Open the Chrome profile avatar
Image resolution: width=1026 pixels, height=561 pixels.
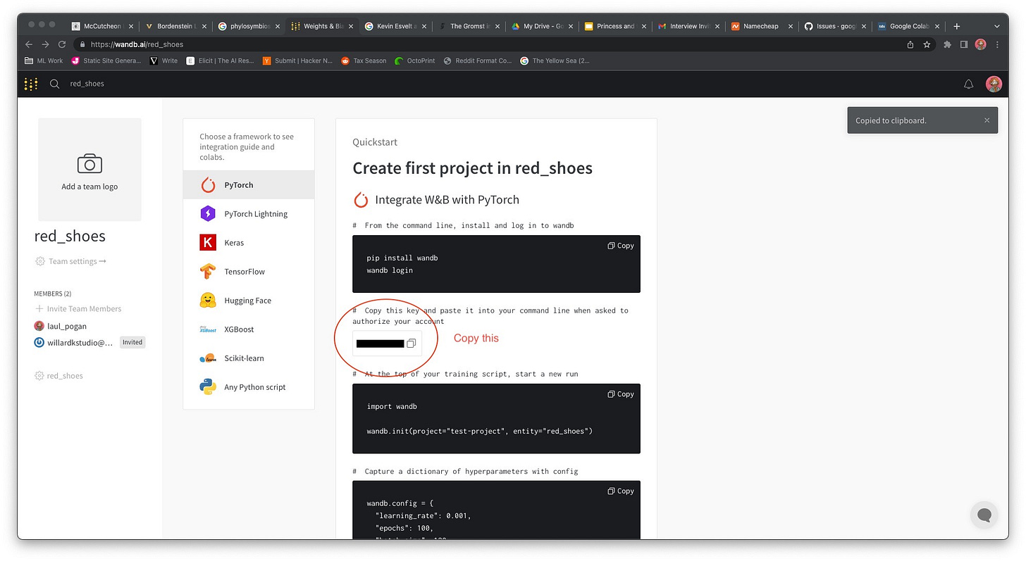(x=980, y=44)
